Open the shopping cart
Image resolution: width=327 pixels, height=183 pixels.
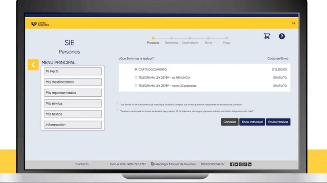(x=267, y=36)
